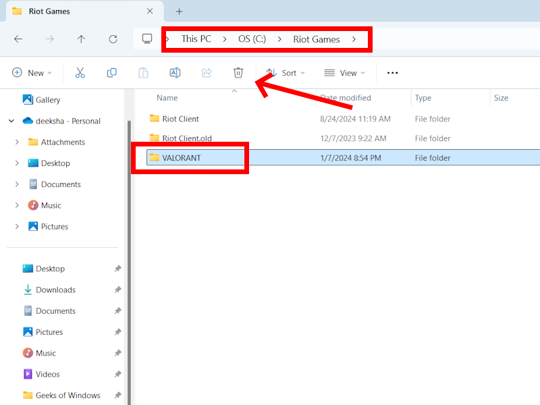Viewport: 540px width, 405px height.
Task: Copy the selected item using toolbar icon
Action: pos(111,72)
